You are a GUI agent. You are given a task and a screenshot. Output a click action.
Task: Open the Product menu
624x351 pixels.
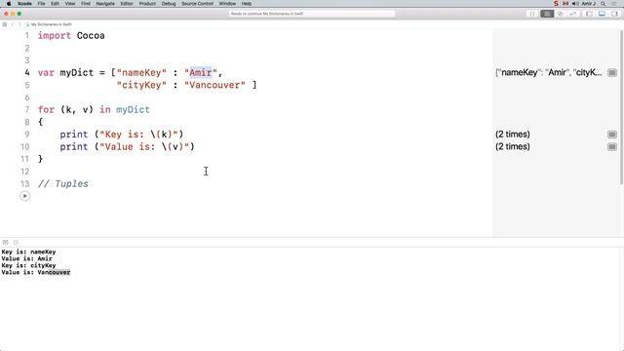click(147, 4)
